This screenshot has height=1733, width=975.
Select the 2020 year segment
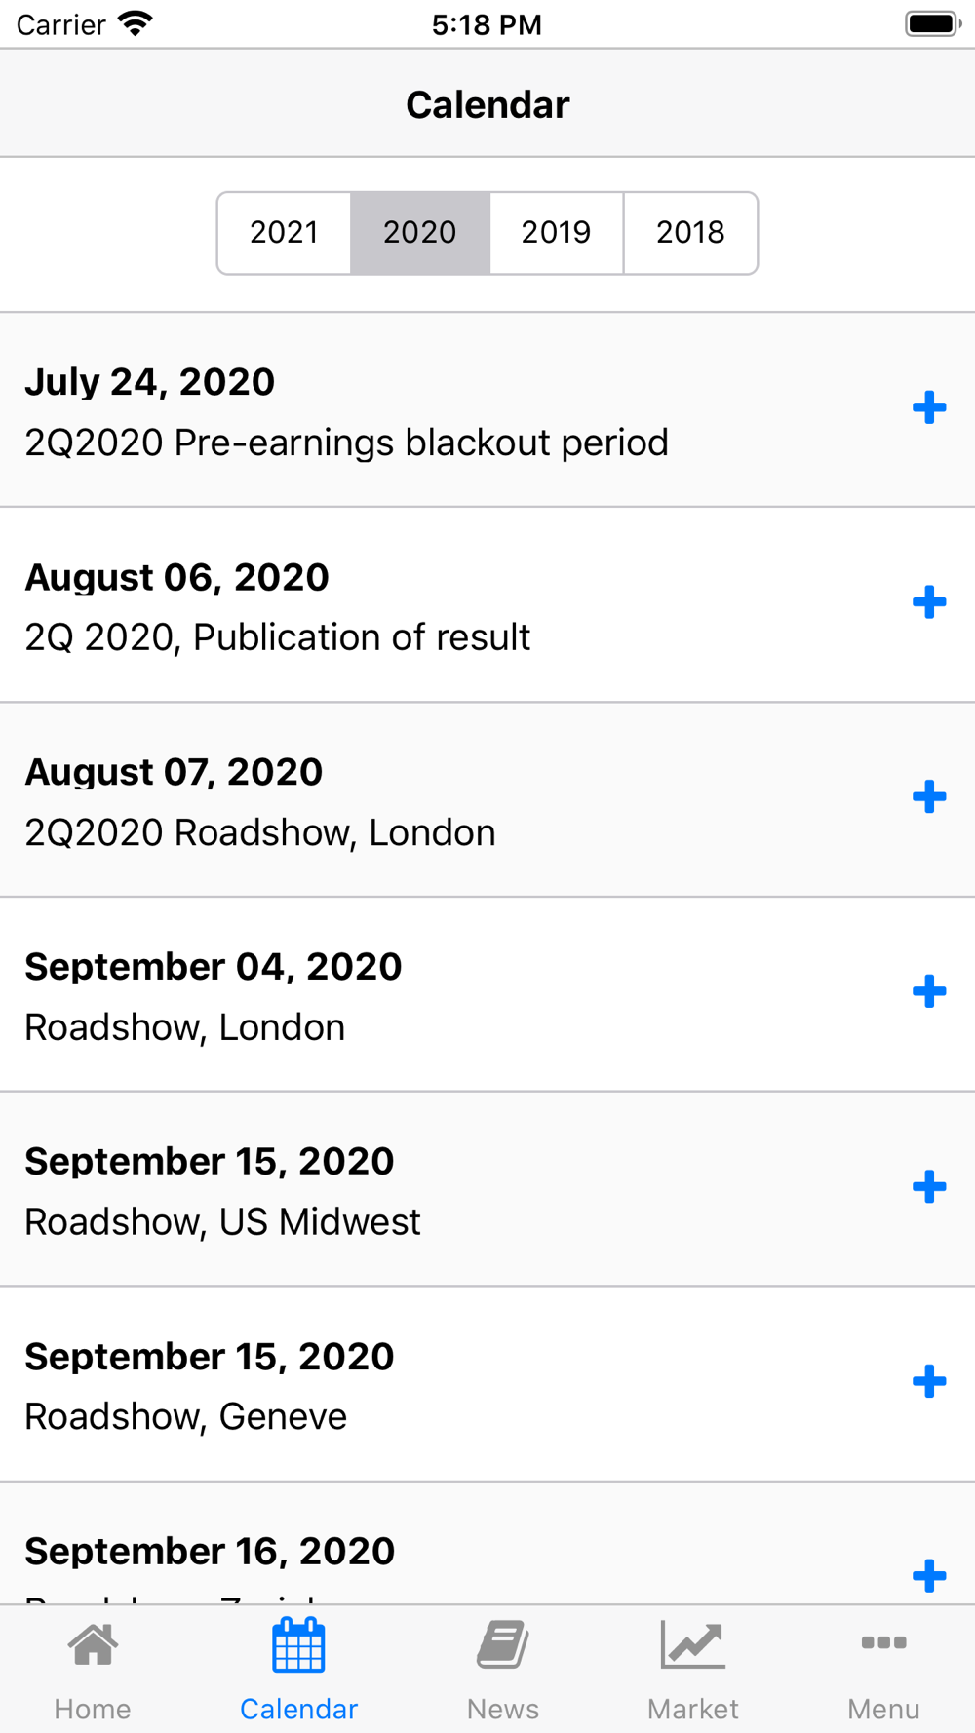point(419,233)
